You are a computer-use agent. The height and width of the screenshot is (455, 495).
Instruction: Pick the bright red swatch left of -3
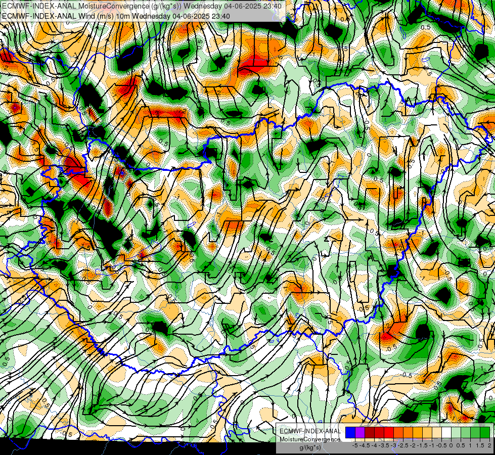click(389, 433)
